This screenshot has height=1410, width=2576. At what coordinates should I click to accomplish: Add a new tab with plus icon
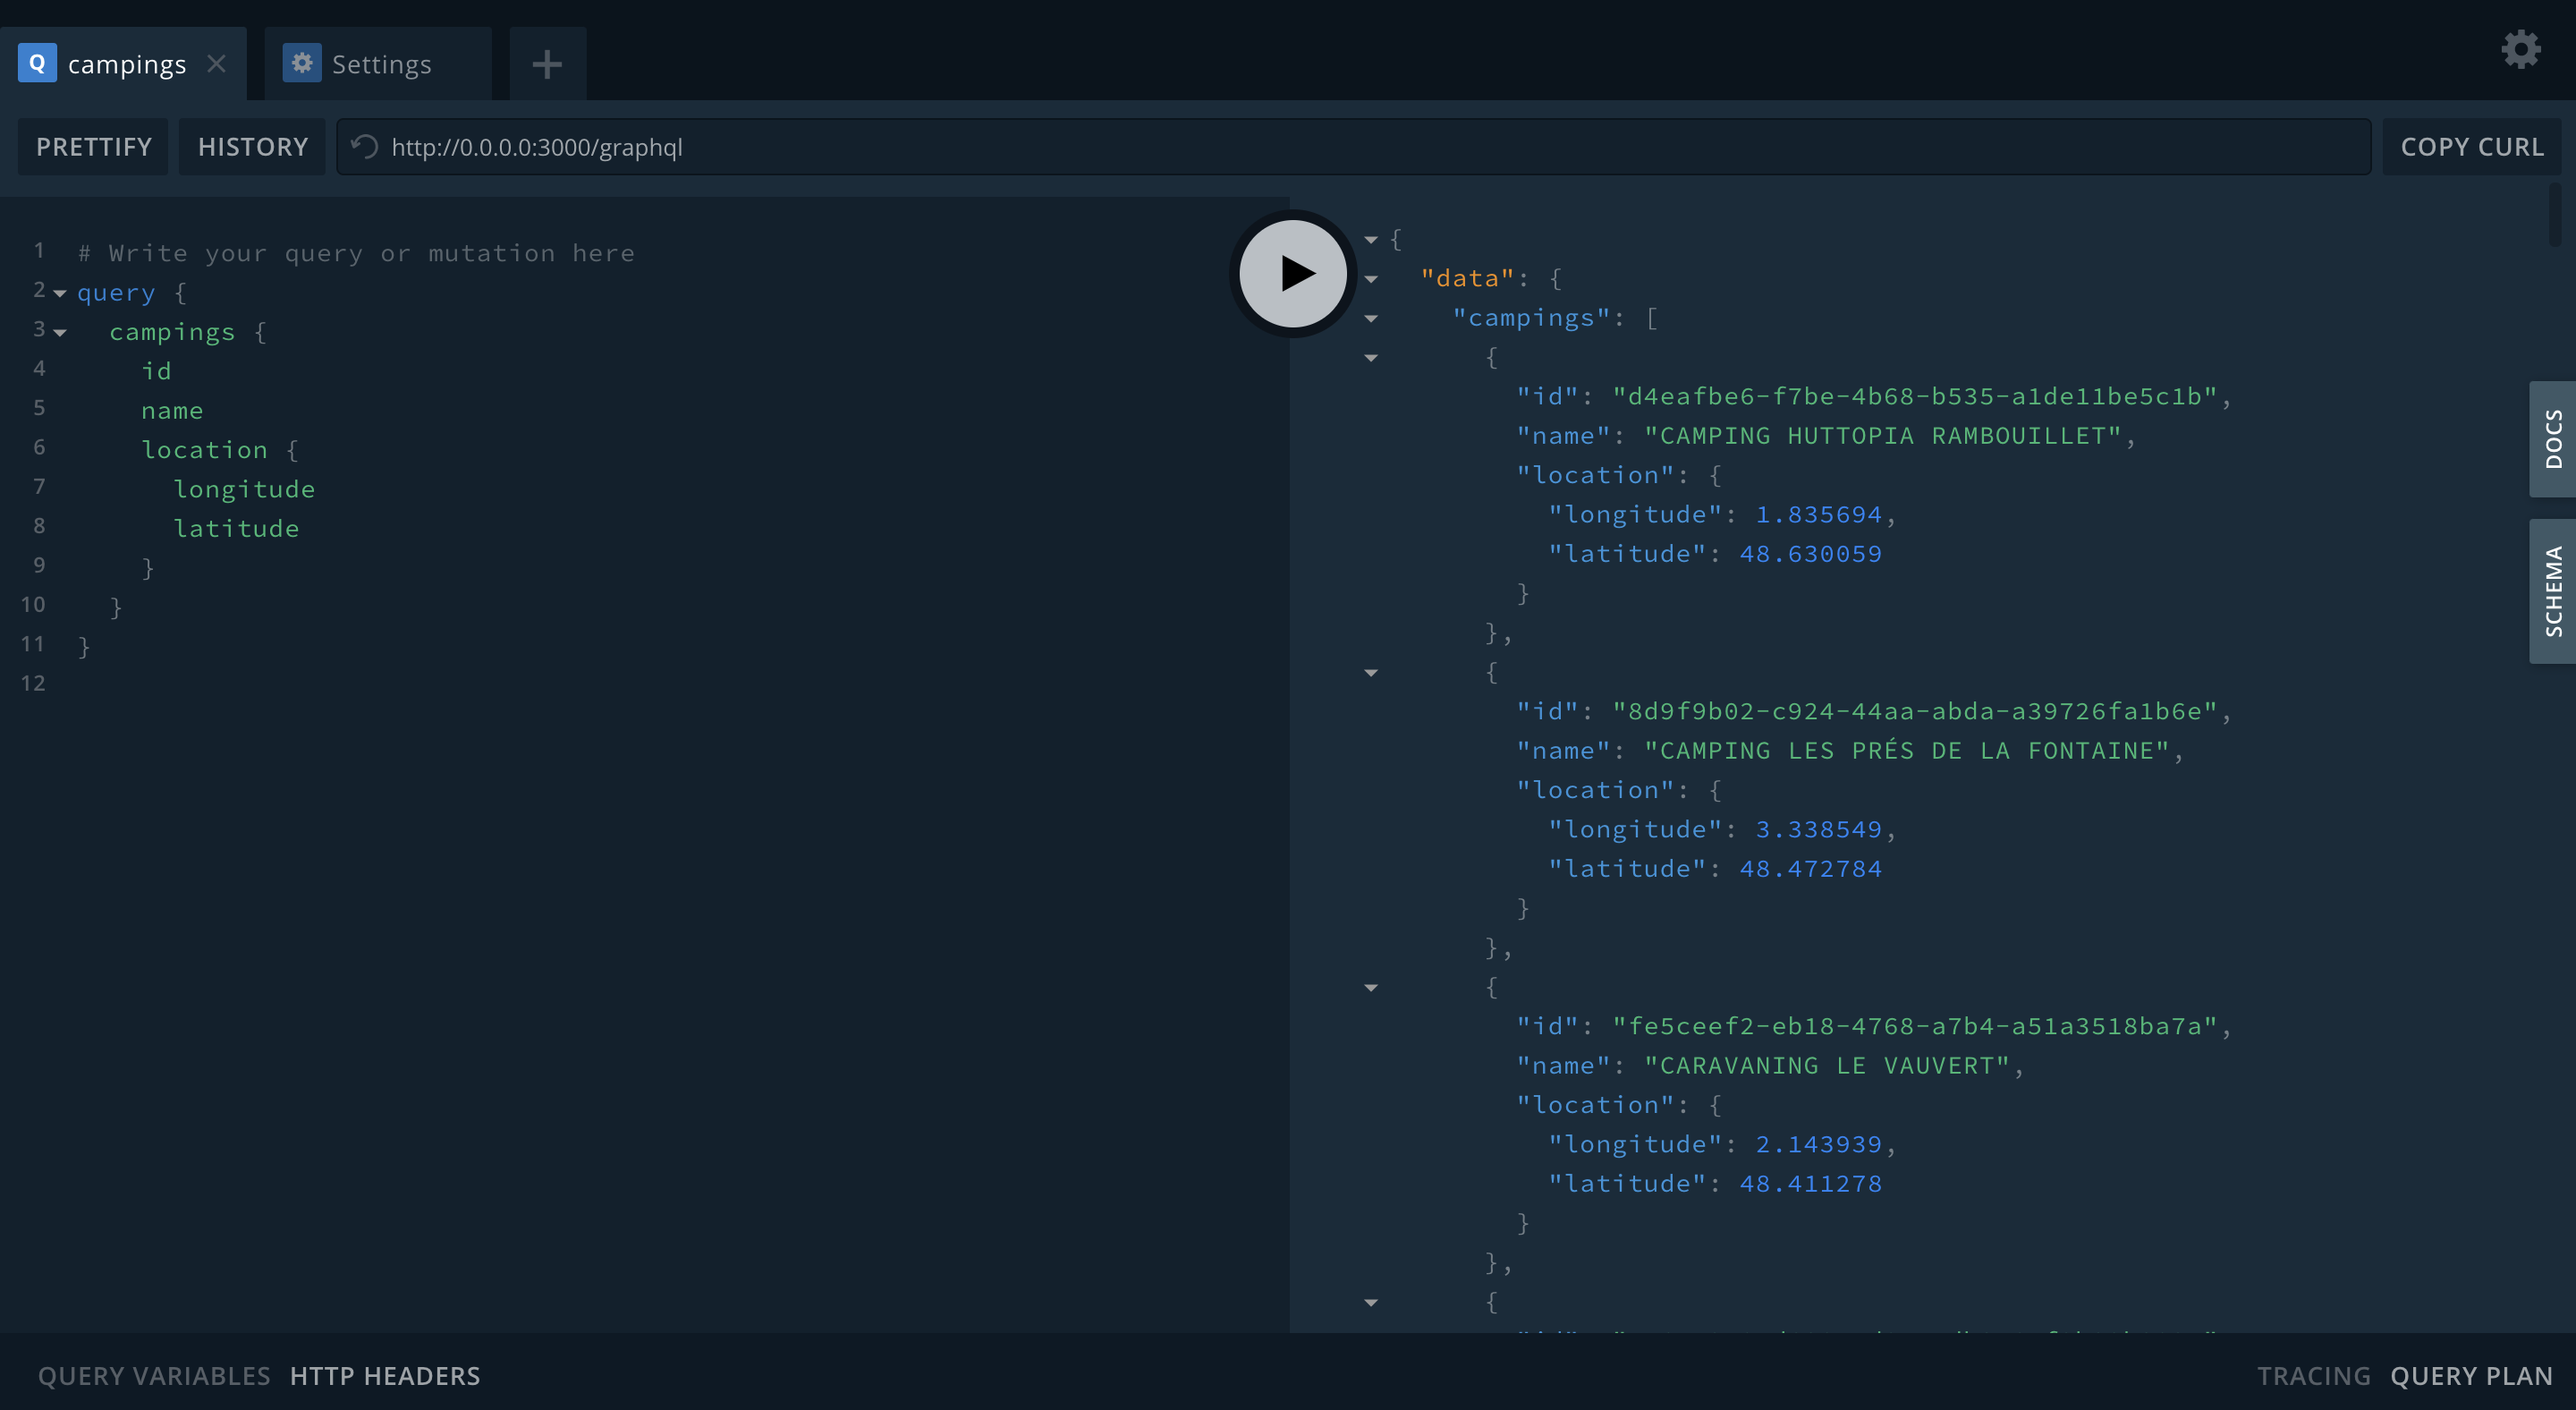pyautogui.click(x=547, y=65)
